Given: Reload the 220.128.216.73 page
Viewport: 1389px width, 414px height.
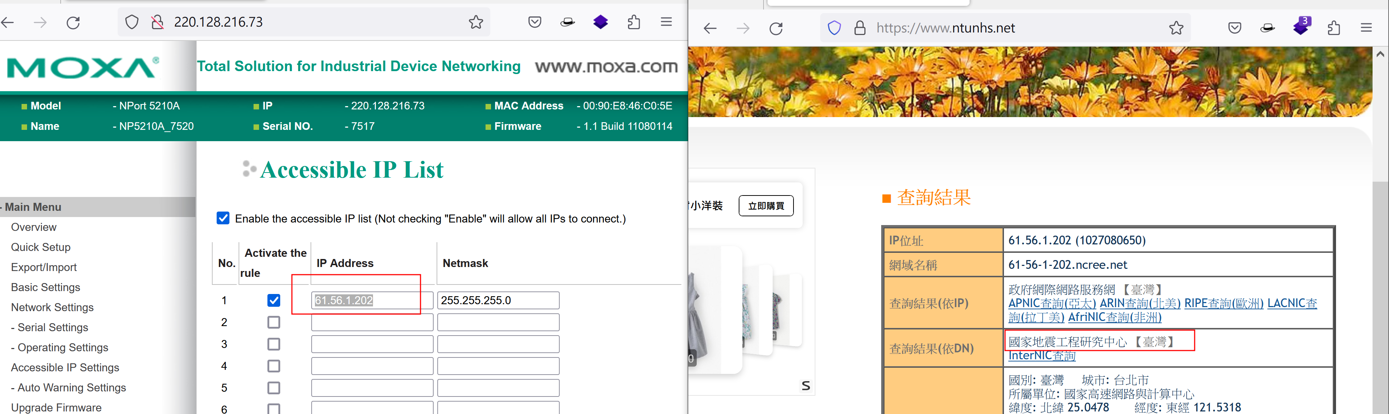Looking at the screenshot, I should [x=73, y=23].
